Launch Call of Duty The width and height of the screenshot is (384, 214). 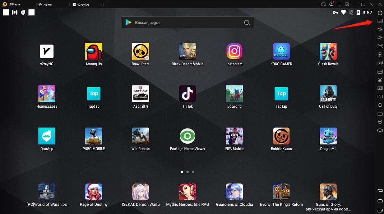point(328,93)
